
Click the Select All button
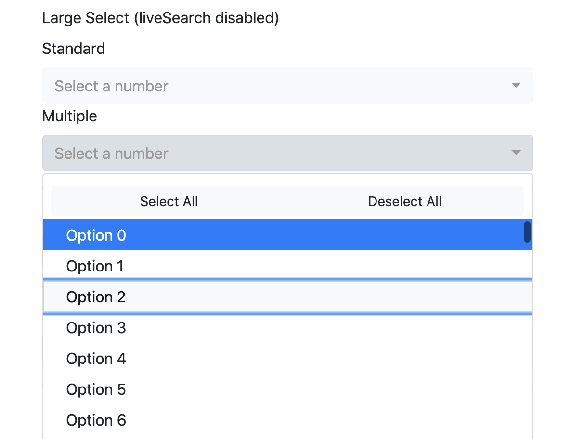[x=169, y=201]
